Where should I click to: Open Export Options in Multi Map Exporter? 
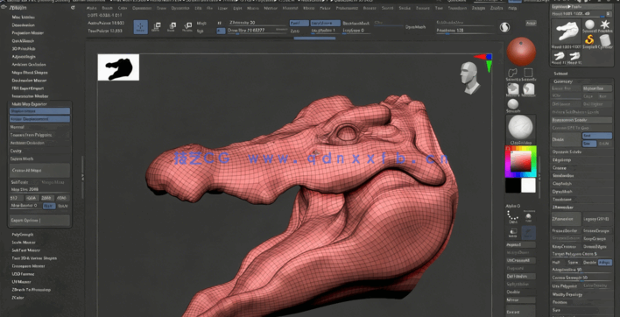click(x=40, y=220)
